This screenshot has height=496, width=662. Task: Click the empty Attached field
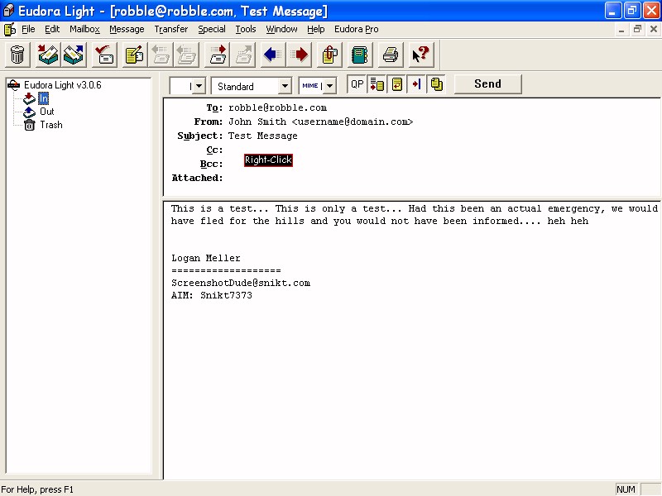(444, 178)
